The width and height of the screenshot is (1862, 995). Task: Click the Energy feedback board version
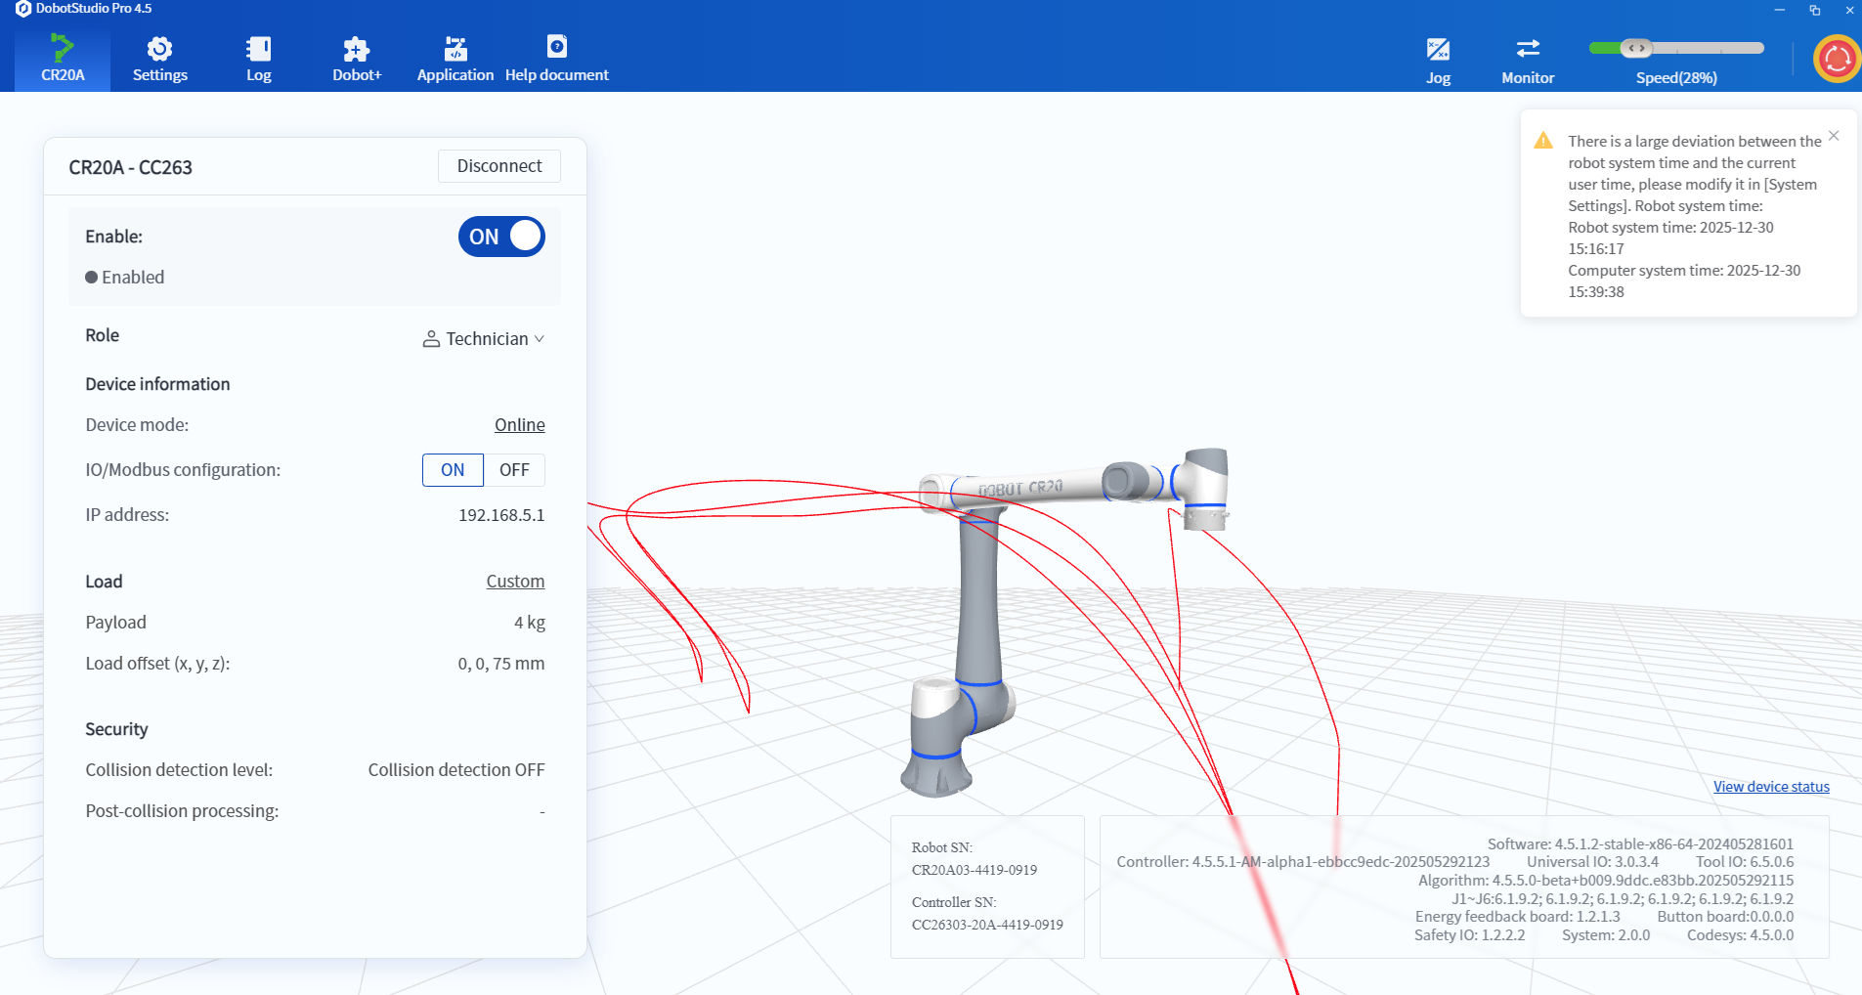[1517, 917]
